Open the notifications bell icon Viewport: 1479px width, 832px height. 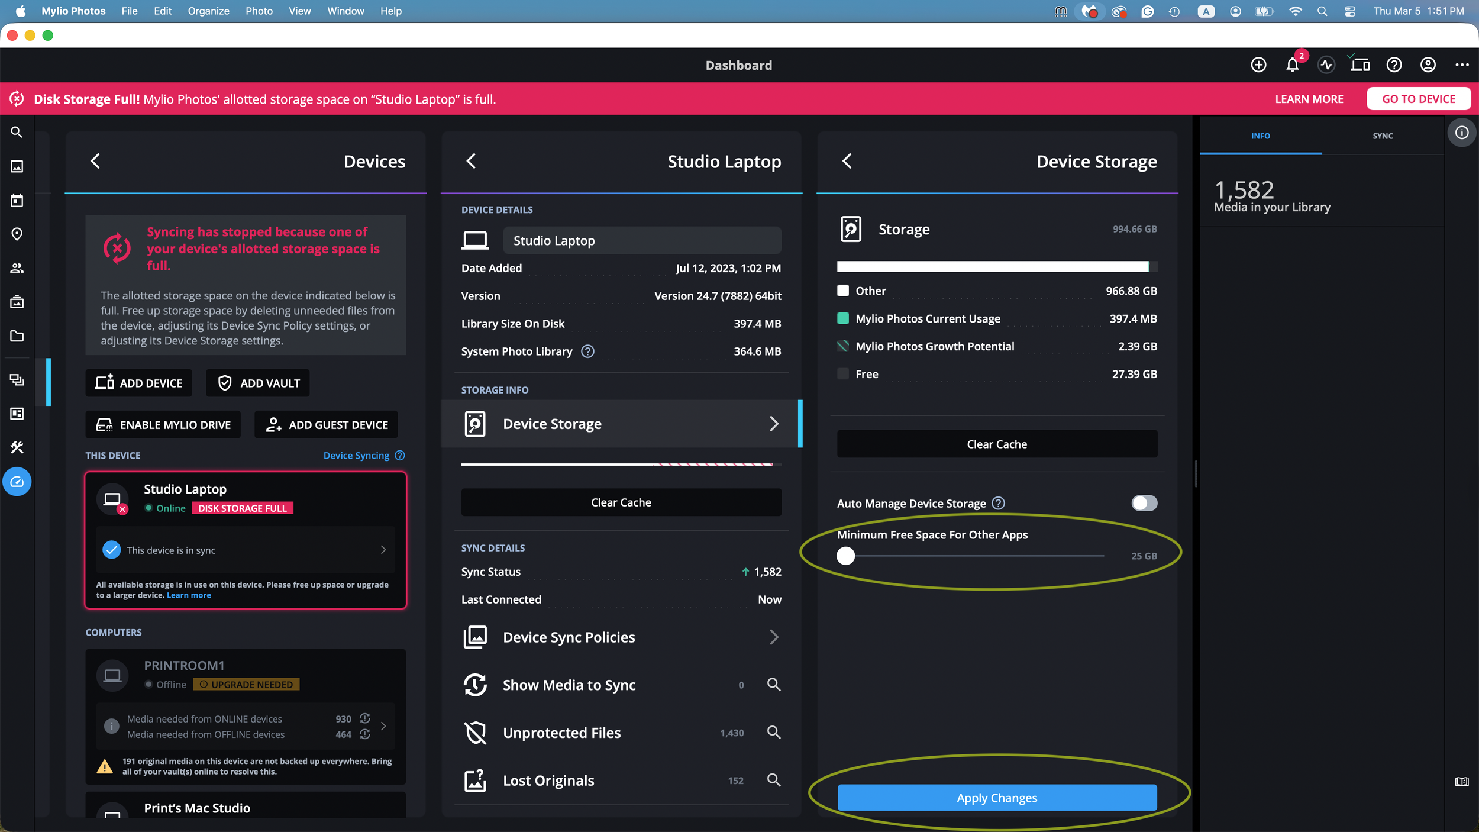coord(1292,65)
